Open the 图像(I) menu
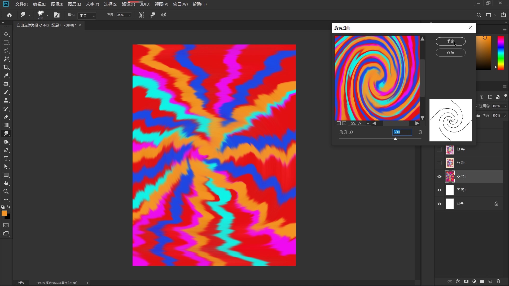Screen dimensions: 509x286 (x=57, y=4)
